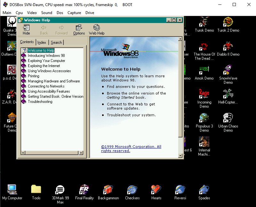Viewport: 256px width, 207px height.
Task: Click the ©1999 Microsoft Corporation copyright link
Action: [x=131, y=149]
